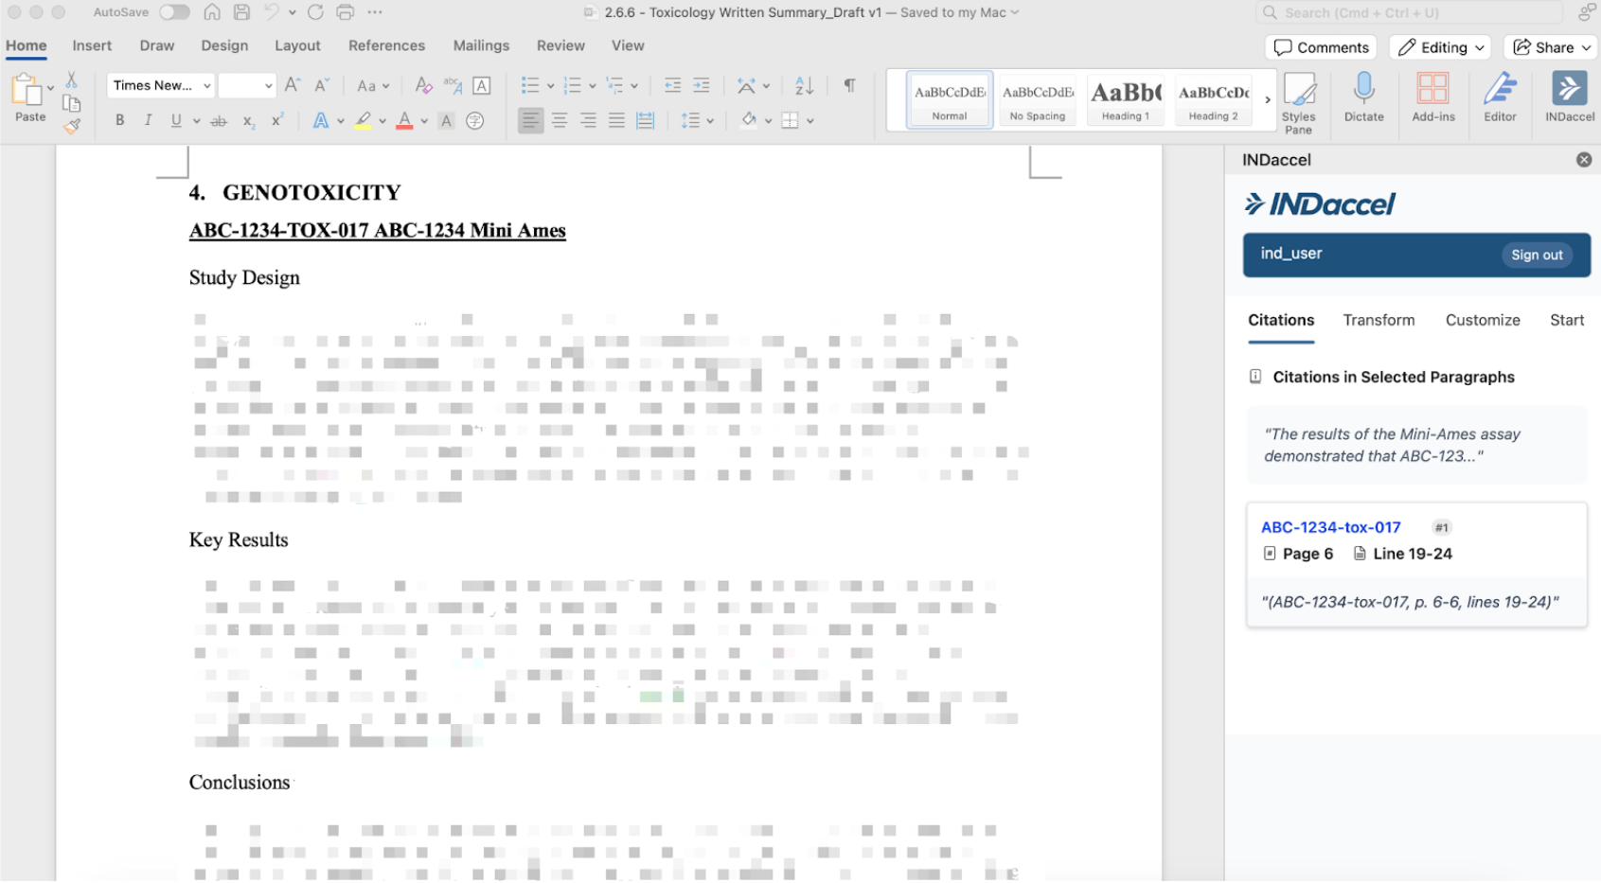The width and height of the screenshot is (1601, 883).
Task: Show paragraph marks with pilcrow icon
Action: 849,86
